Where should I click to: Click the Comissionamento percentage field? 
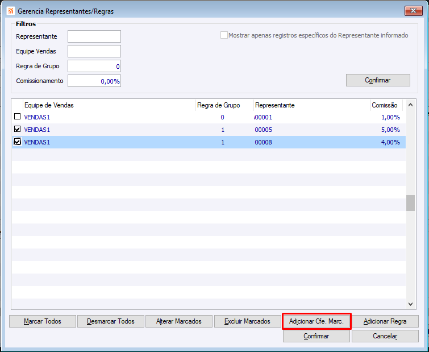pyautogui.click(x=94, y=81)
